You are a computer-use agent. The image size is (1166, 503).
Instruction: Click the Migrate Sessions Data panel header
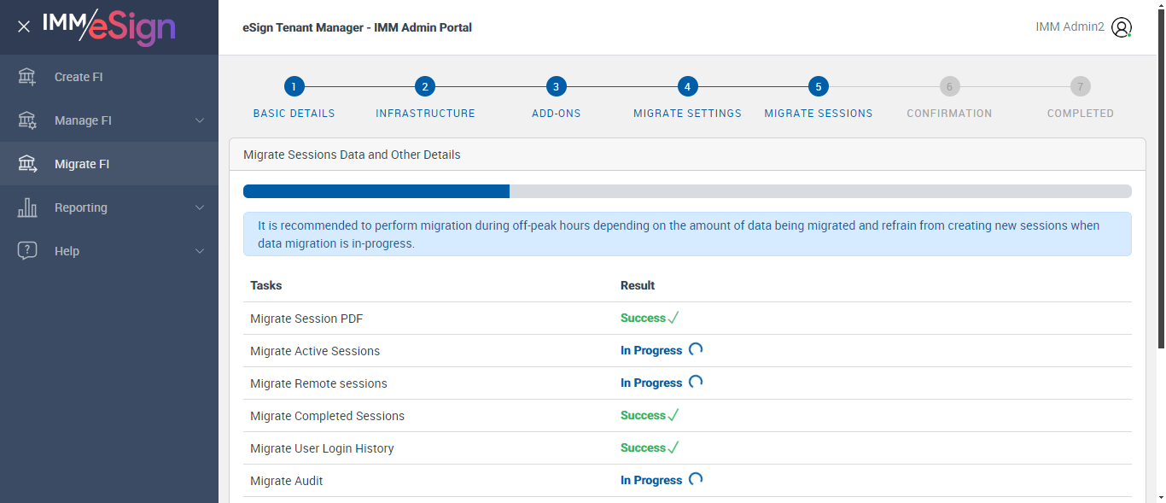[x=687, y=155]
